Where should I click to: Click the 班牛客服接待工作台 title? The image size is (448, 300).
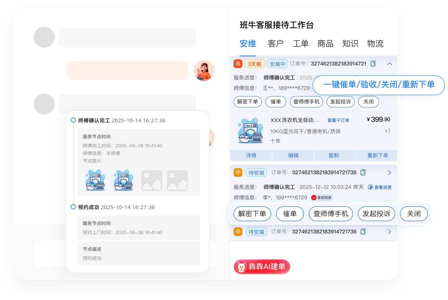click(276, 25)
